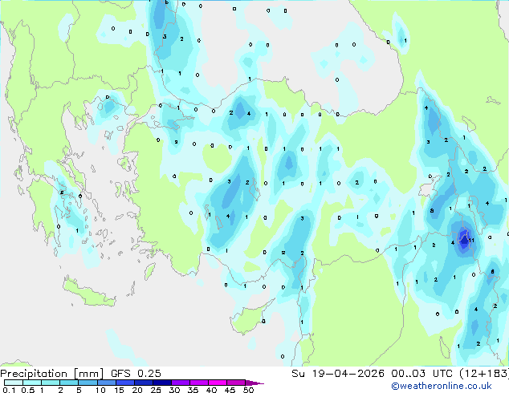Click the 'Su 19-04-2026' date text
Viewport: 509px width, 393px height.
tap(338, 373)
